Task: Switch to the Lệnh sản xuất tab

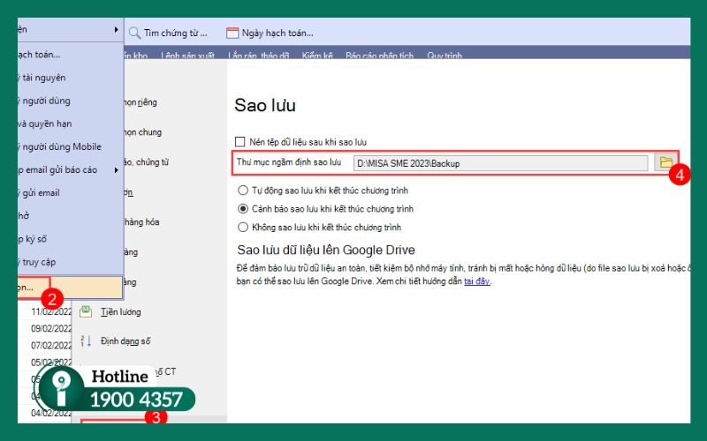Action: tap(187, 56)
